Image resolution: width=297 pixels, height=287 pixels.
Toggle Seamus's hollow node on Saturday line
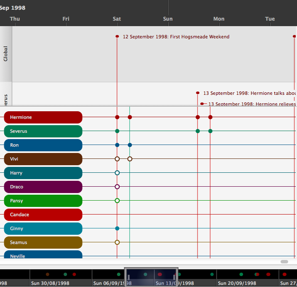click(x=117, y=242)
